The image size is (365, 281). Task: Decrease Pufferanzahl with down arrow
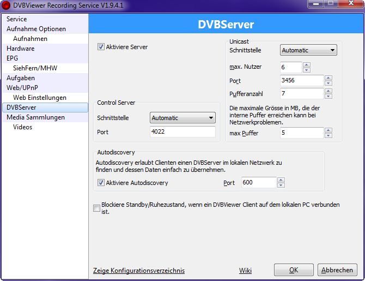[x=328, y=96]
